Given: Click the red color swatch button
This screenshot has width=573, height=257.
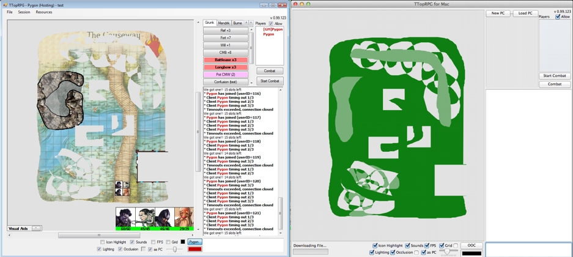Looking at the screenshot, I should tap(195, 249).
